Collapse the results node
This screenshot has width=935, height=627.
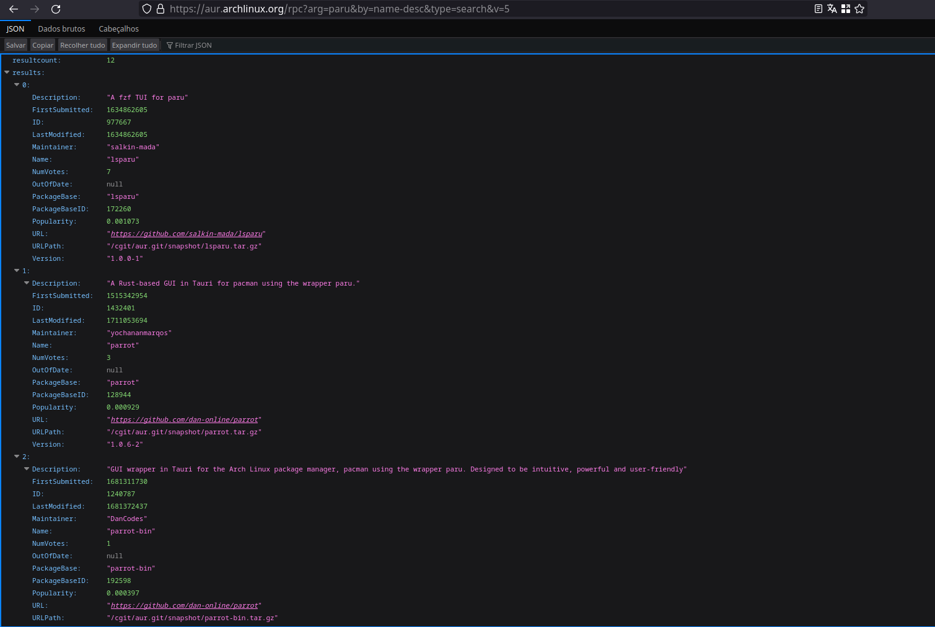pos(7,72)
